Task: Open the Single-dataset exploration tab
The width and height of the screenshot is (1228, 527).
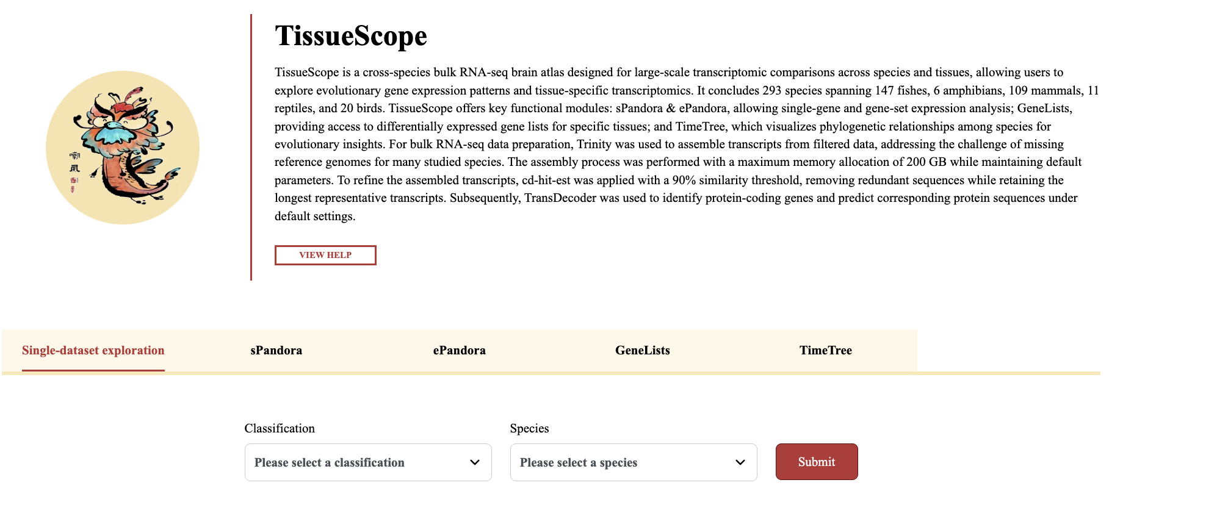Action: [x=93, y=351]
